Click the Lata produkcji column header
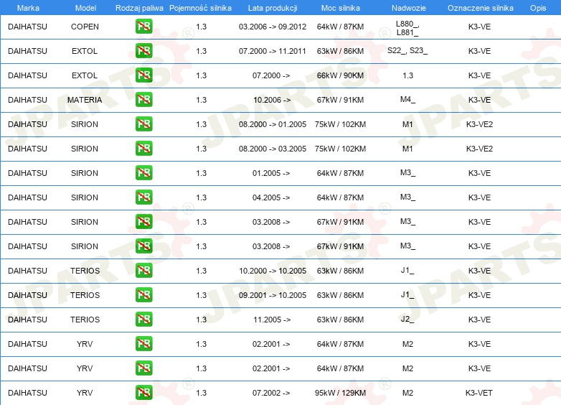The height and width of the screenshot is (405, 561). pyautogui.click(x=273, y=8)
